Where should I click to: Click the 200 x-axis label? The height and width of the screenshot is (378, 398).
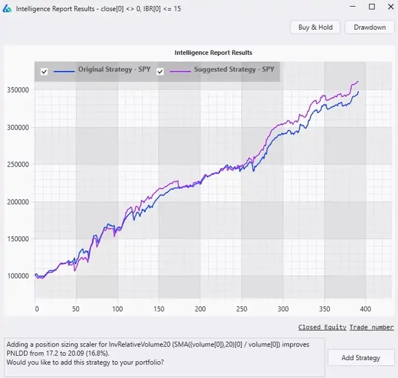(200, 309)
